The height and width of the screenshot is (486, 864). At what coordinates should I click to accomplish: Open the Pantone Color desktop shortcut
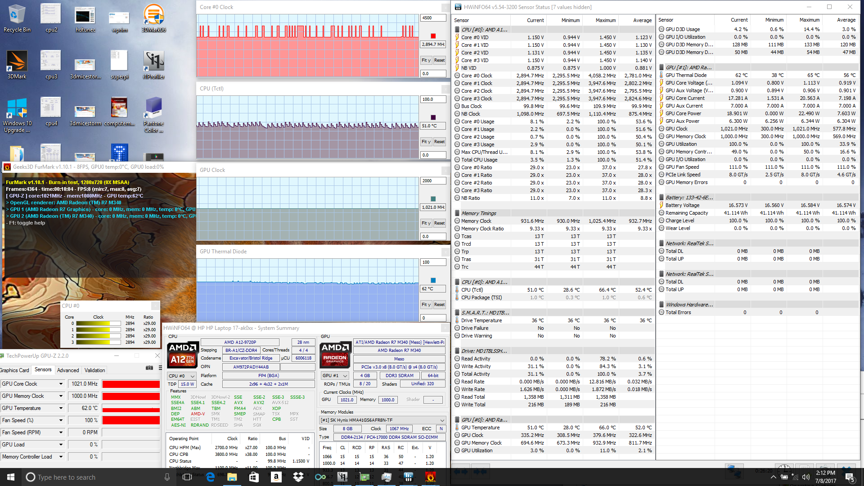coord(154,115)
